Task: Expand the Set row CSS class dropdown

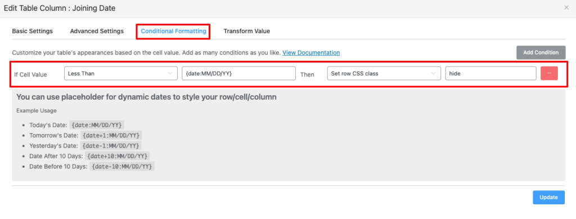Action: [384, 73]
